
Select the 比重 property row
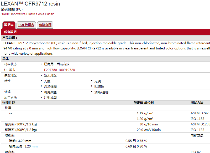(8, 108)
